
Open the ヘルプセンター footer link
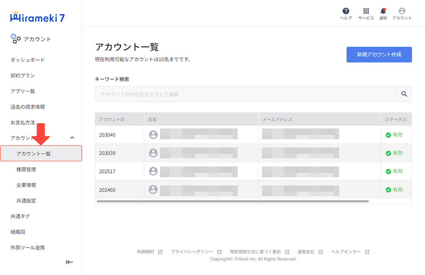click(x=346, y=252)
